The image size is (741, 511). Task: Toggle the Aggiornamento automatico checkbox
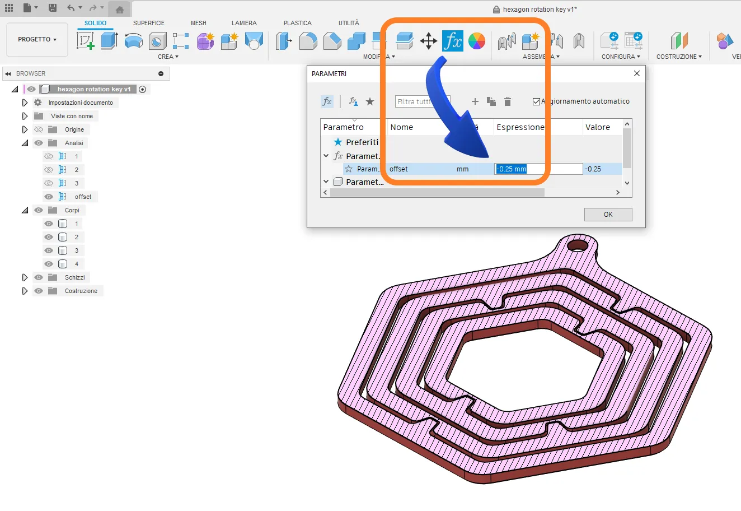click(x=537, y=101)
